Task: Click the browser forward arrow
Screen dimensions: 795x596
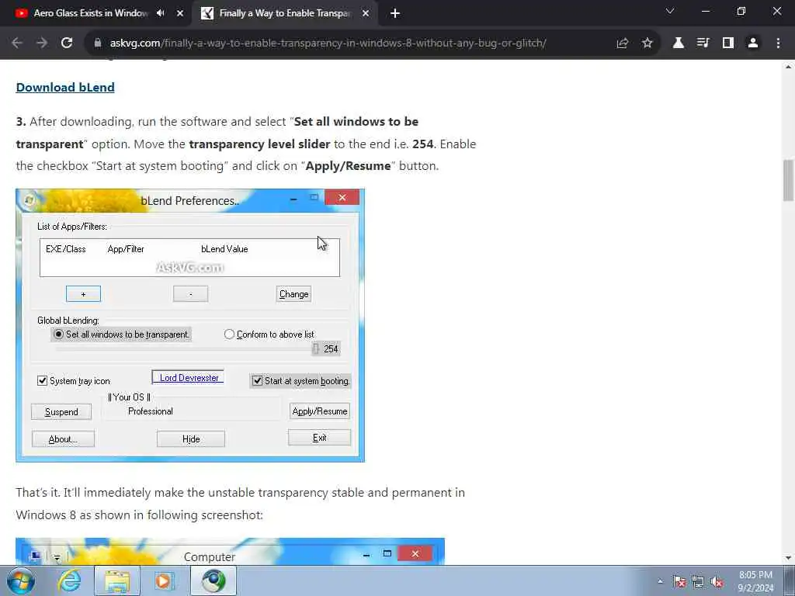Action: click(x=42, y=43)
